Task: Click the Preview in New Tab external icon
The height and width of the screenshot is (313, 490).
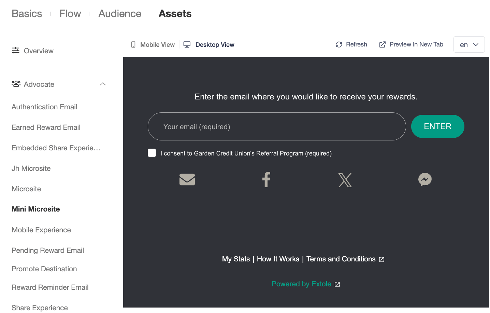Action: 383,44
